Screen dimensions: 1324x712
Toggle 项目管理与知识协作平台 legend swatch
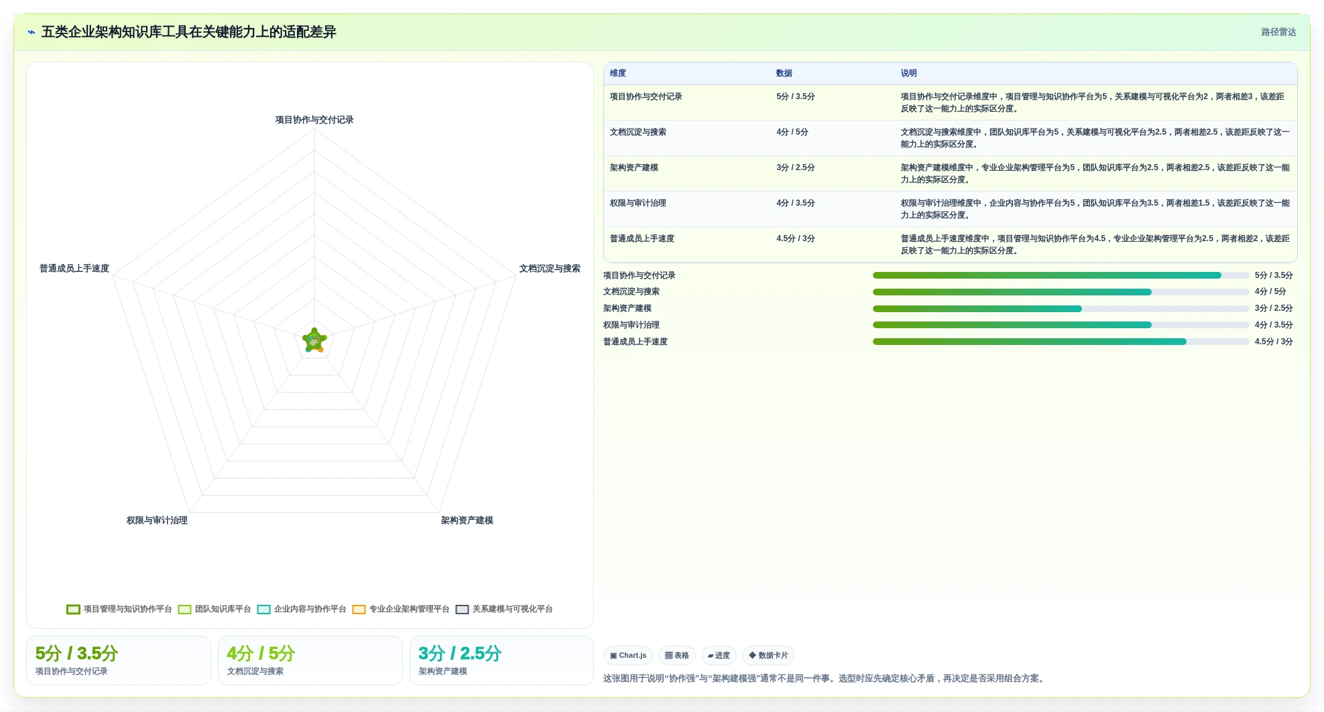73,610
